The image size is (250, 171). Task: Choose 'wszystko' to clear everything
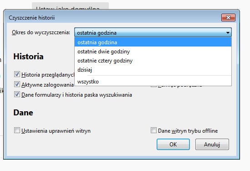[x=153, y=82]
